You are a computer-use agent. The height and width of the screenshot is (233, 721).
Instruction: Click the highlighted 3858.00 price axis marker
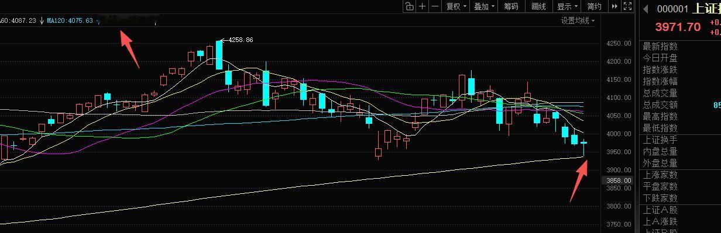[x=617, y=180]
